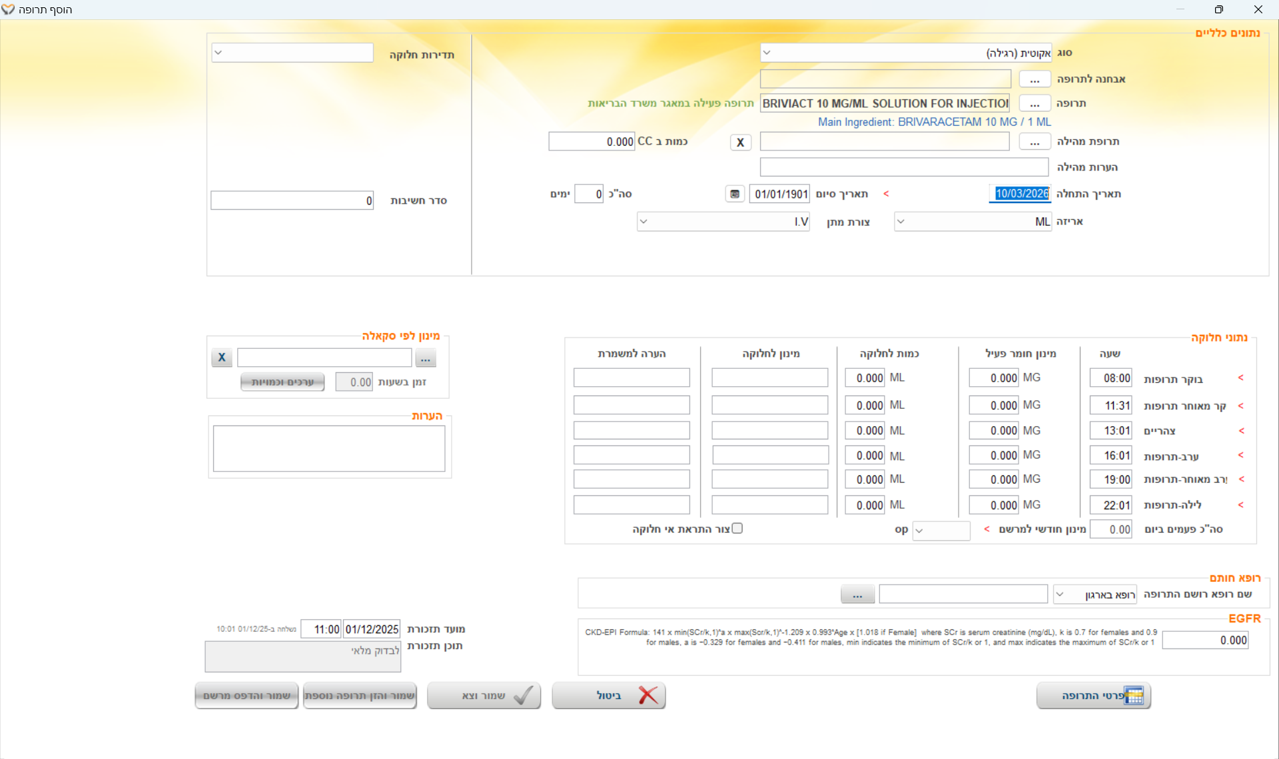This screenshot has height=759, width=1279.
Task: Open the end date calendar picker icon
Action: 734,194
